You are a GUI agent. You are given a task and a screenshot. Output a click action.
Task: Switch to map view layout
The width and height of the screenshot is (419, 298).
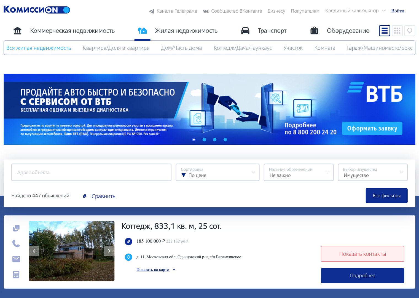(410, 31)
